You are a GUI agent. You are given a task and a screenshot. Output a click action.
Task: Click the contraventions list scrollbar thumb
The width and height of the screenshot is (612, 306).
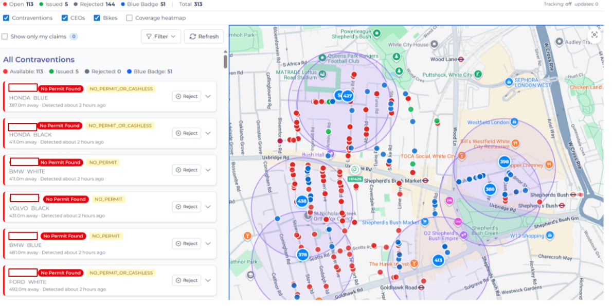tap(225, 62)
